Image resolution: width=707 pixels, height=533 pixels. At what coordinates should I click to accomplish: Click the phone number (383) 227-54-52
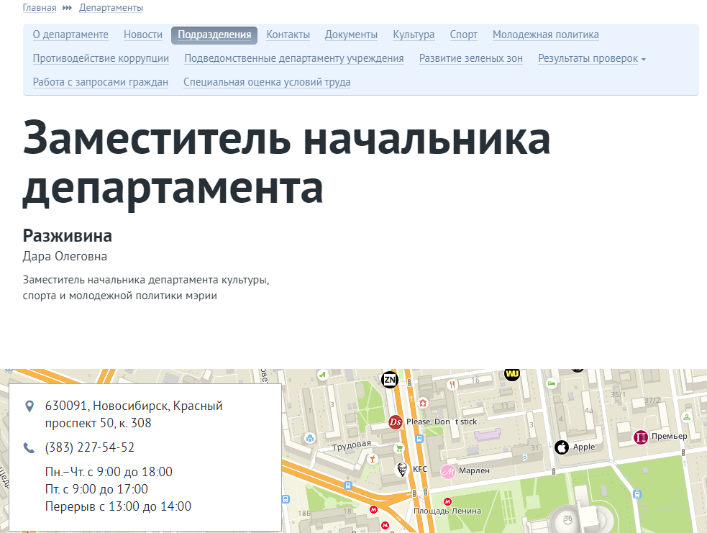(90, 447)
